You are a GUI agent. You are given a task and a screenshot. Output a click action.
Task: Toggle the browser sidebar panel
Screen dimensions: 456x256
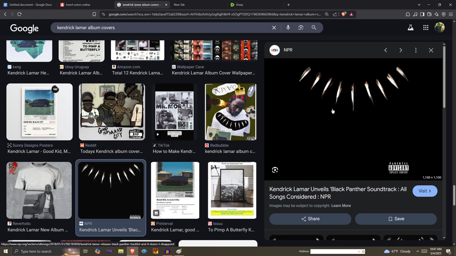[x=422, y=14]
